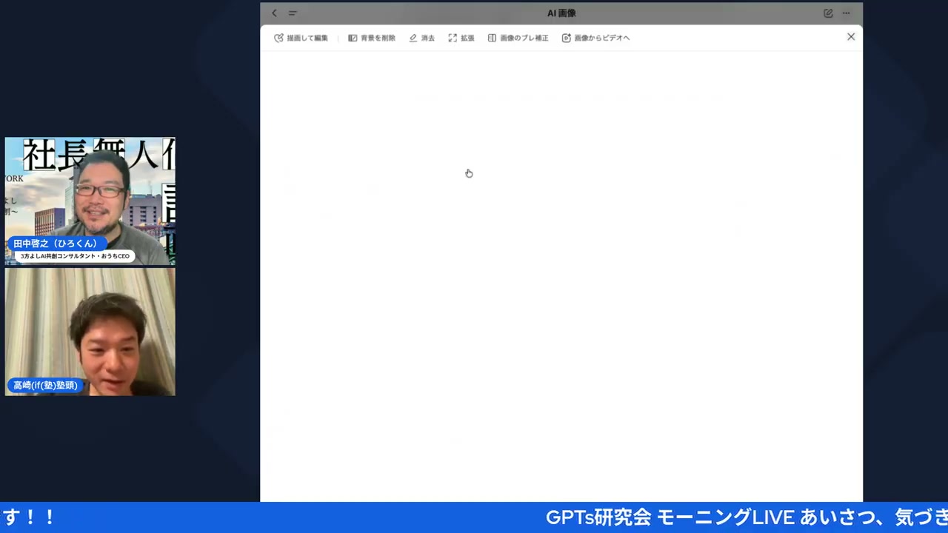Viewport: 948px width, 533px height.
Task: Click the video icon on 画像からビデオへ
Action: [x=566, y=38]
